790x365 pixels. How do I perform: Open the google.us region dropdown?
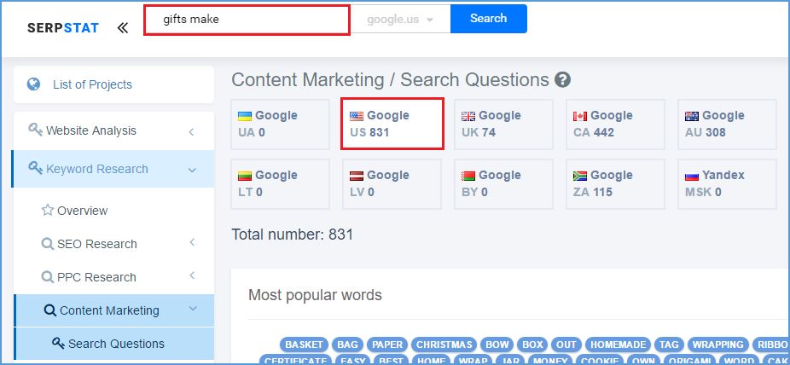(x=400, y=19)
